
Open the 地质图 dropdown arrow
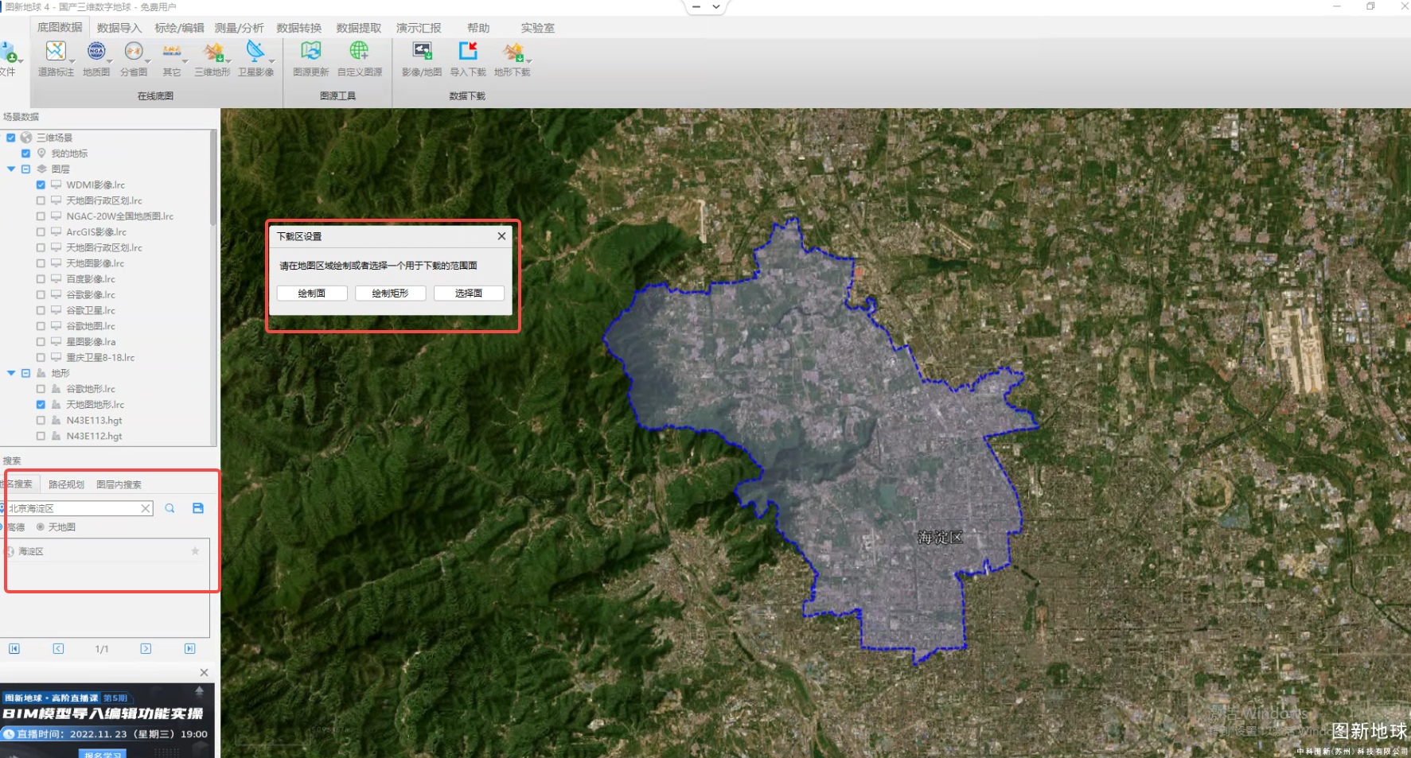[x=109, y=61]
